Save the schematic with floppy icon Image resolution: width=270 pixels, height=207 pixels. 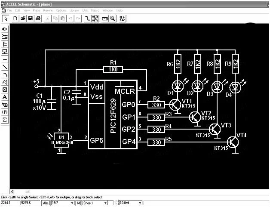pyautogui.click(x=31, y=18)
